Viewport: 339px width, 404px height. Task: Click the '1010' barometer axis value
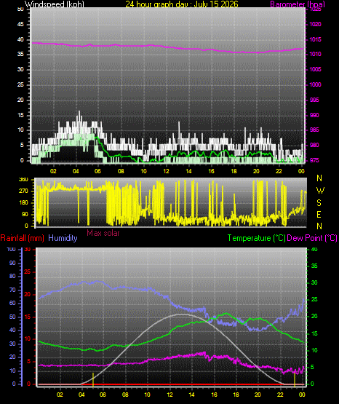point(315,54)
